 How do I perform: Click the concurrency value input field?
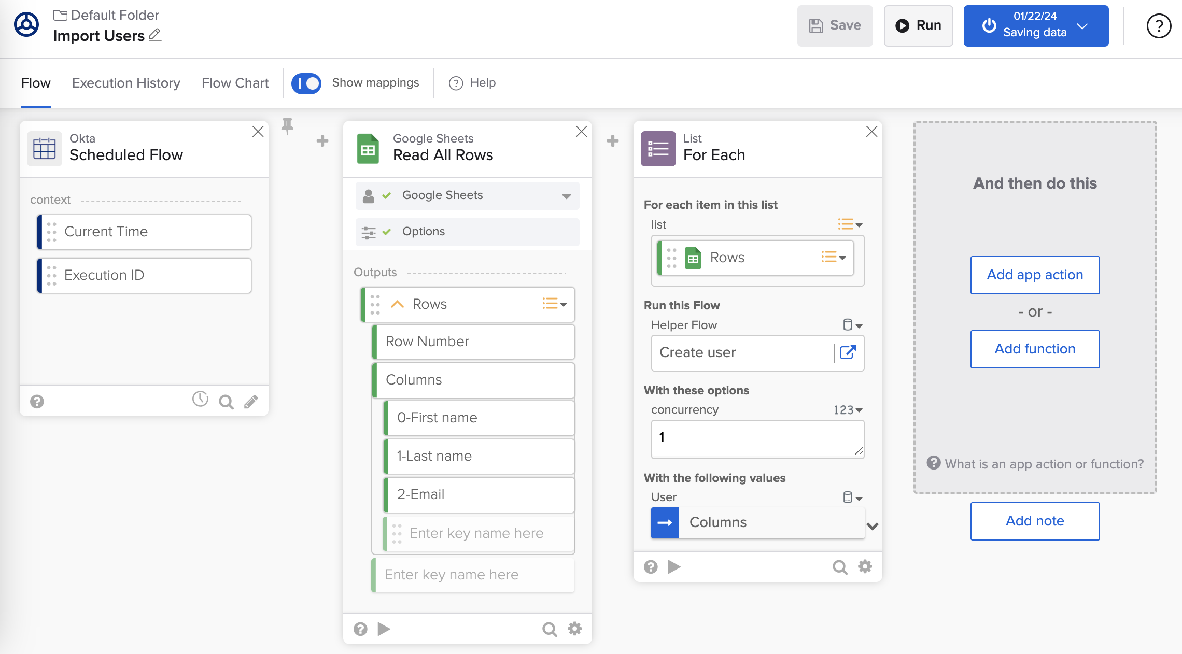[x=757, y=438]
